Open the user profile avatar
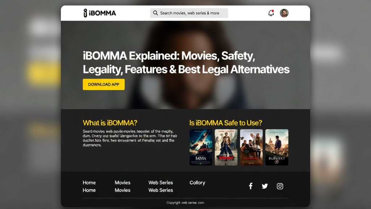 point(284,13)
